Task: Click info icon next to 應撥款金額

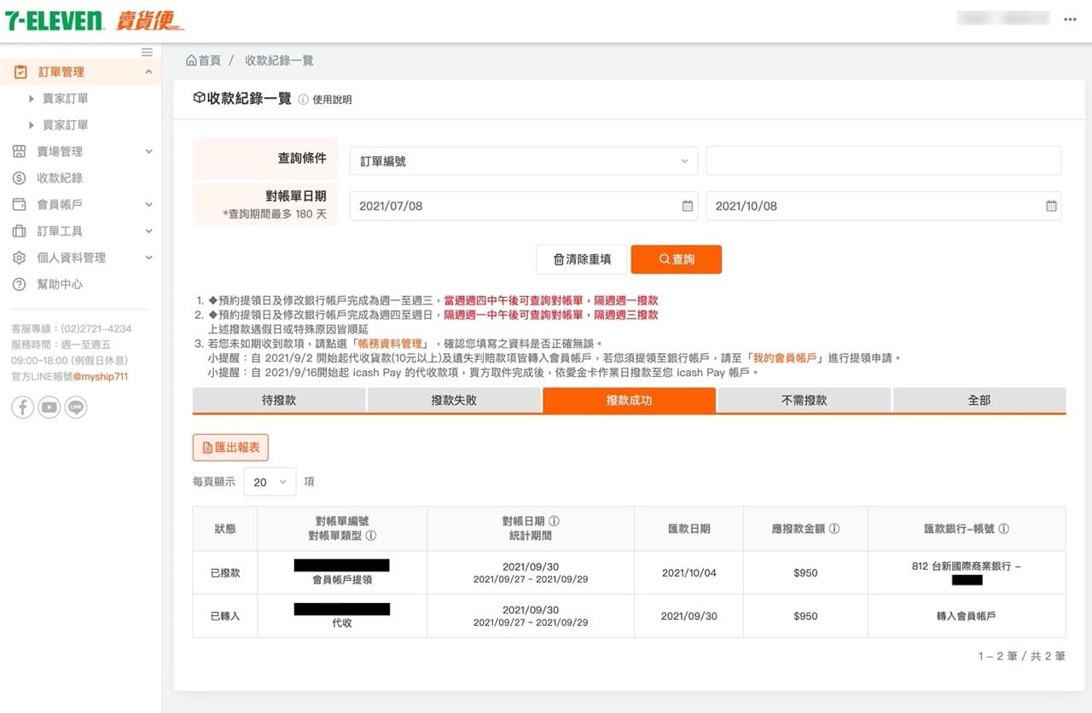Action: click(834, 529)
